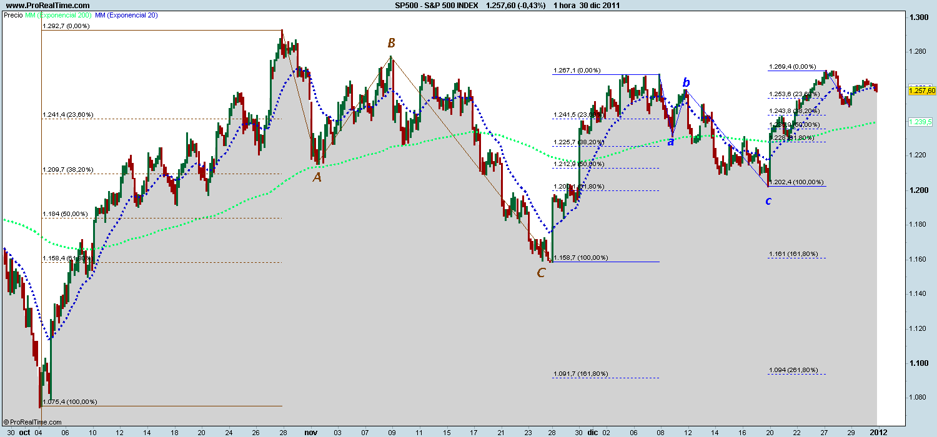Click the 1.100 price axis label
937x437 pixels.
coord(918,363)
